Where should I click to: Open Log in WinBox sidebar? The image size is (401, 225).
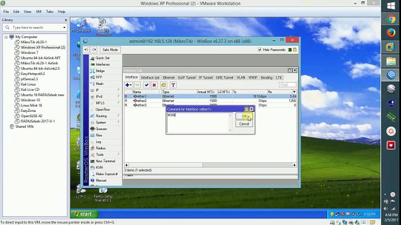[x=98, y=142]
